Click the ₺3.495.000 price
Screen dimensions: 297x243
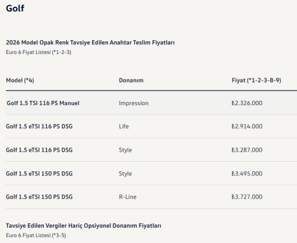[247, 174]
